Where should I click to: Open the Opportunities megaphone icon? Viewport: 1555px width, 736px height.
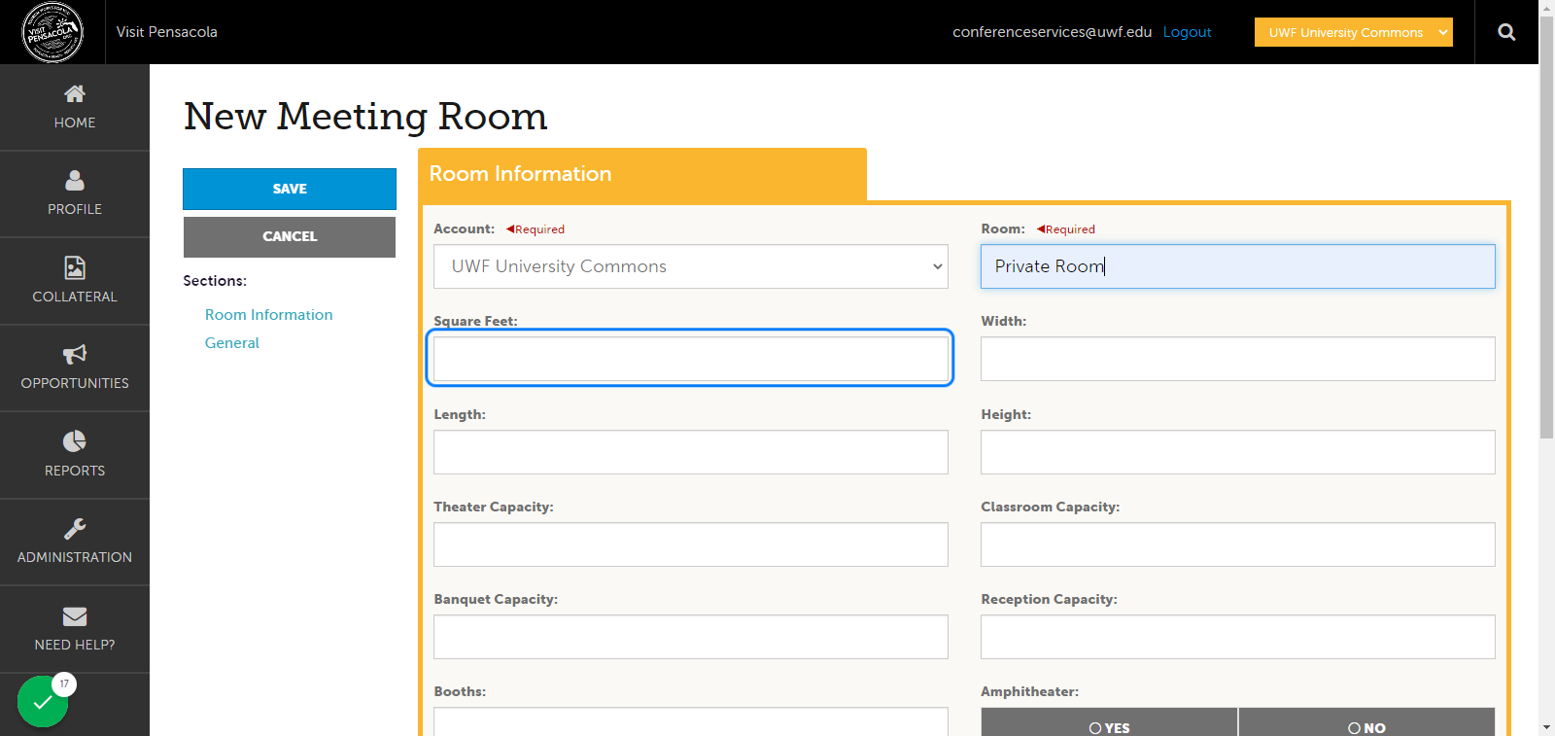75,354
